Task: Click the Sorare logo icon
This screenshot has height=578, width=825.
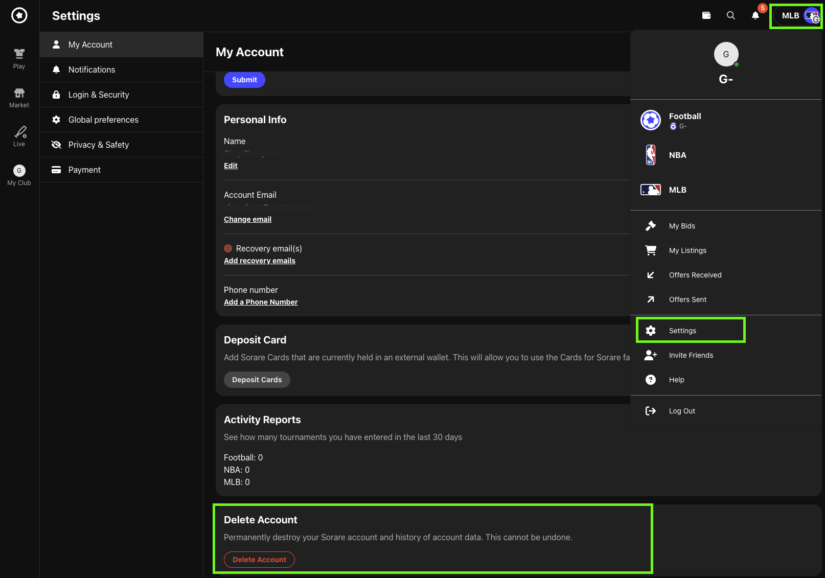Action: click(x=19, y=15)
